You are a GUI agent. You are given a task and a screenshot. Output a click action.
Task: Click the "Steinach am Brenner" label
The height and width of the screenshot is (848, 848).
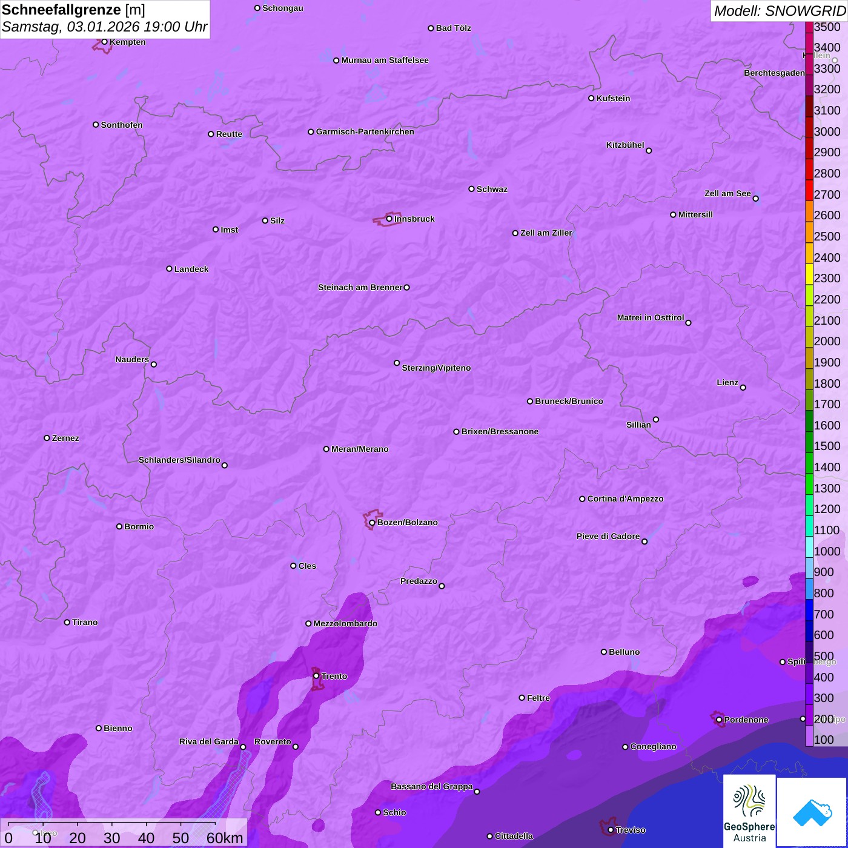point(360,287)
